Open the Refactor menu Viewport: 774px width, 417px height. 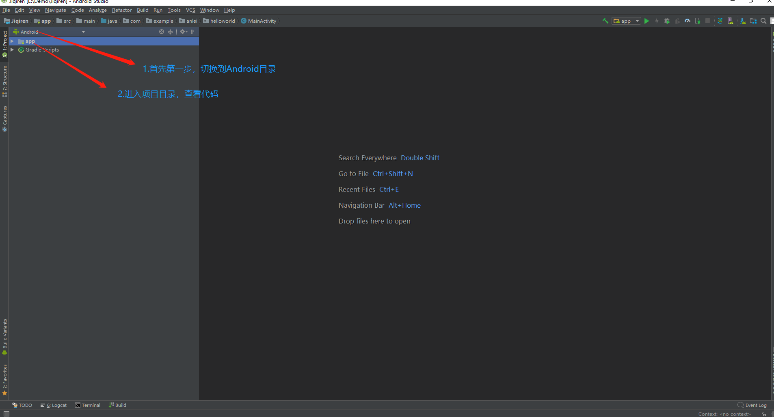[122, 10]
